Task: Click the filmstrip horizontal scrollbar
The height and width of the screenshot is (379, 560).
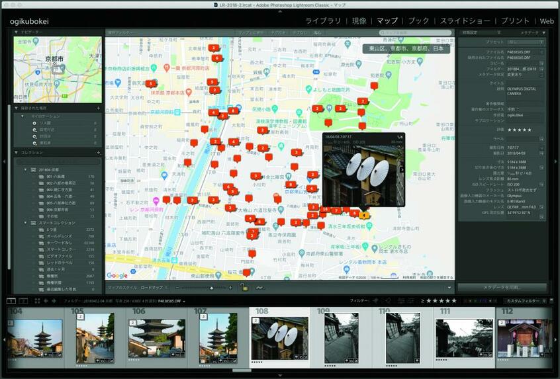Action: (242, 370)
